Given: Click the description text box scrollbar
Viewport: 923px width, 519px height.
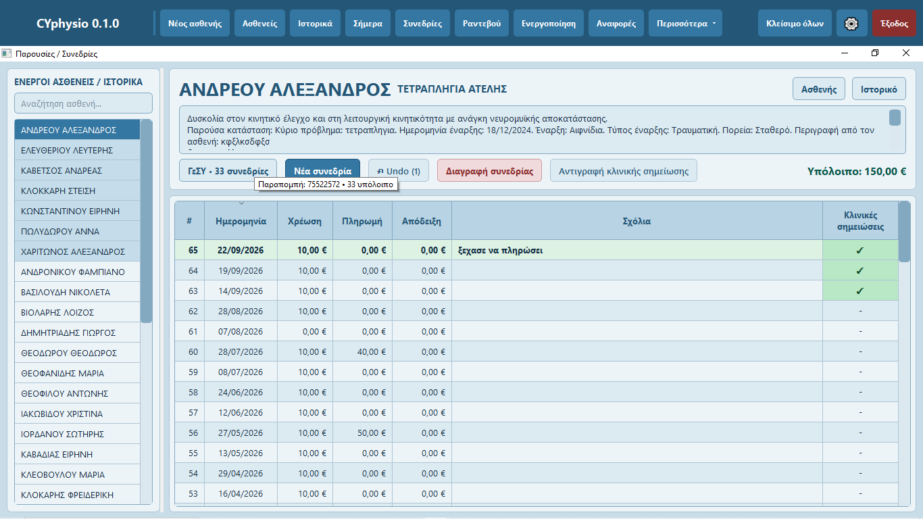Looking at the screenshot, I should tap(895, 118).
